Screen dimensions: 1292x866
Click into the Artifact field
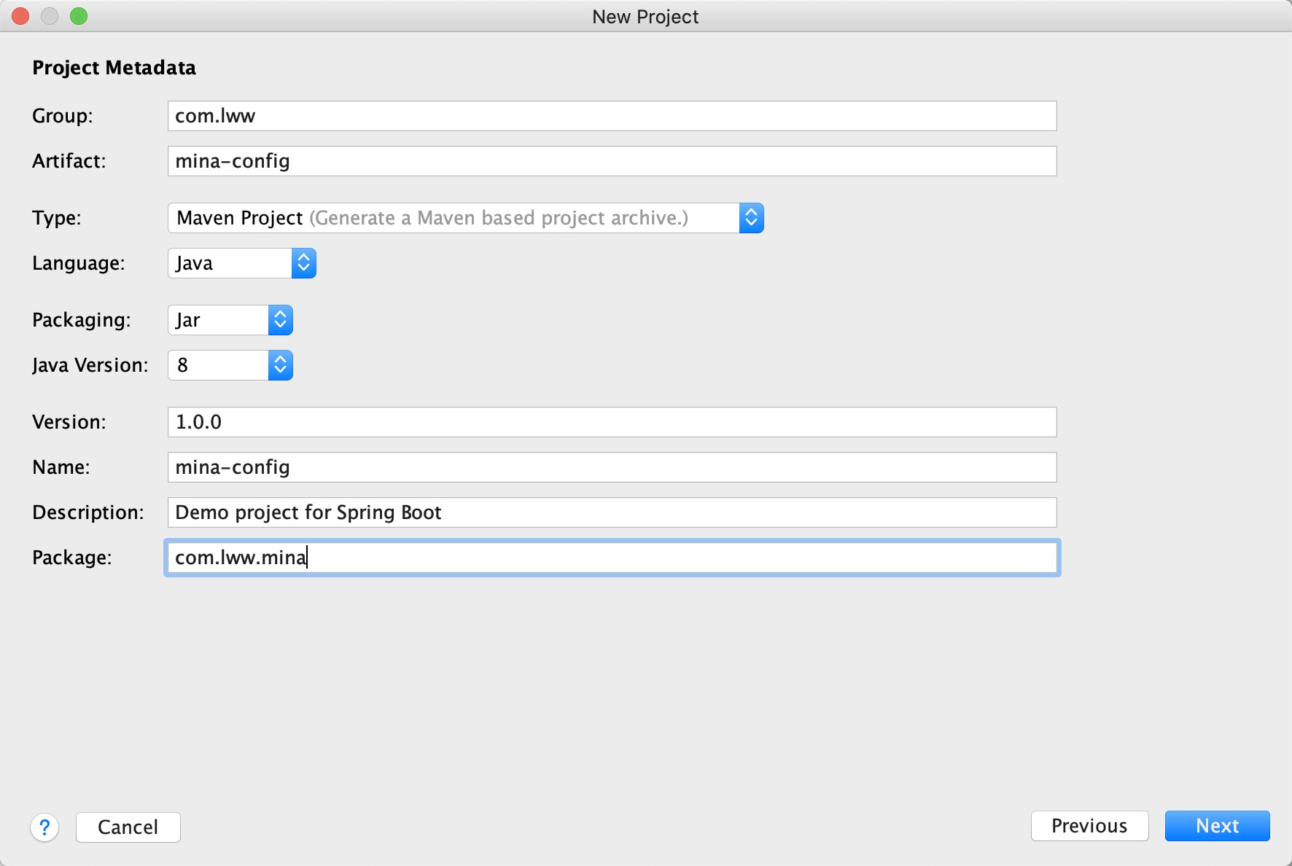pyautogui.click(x=612, y=161)
